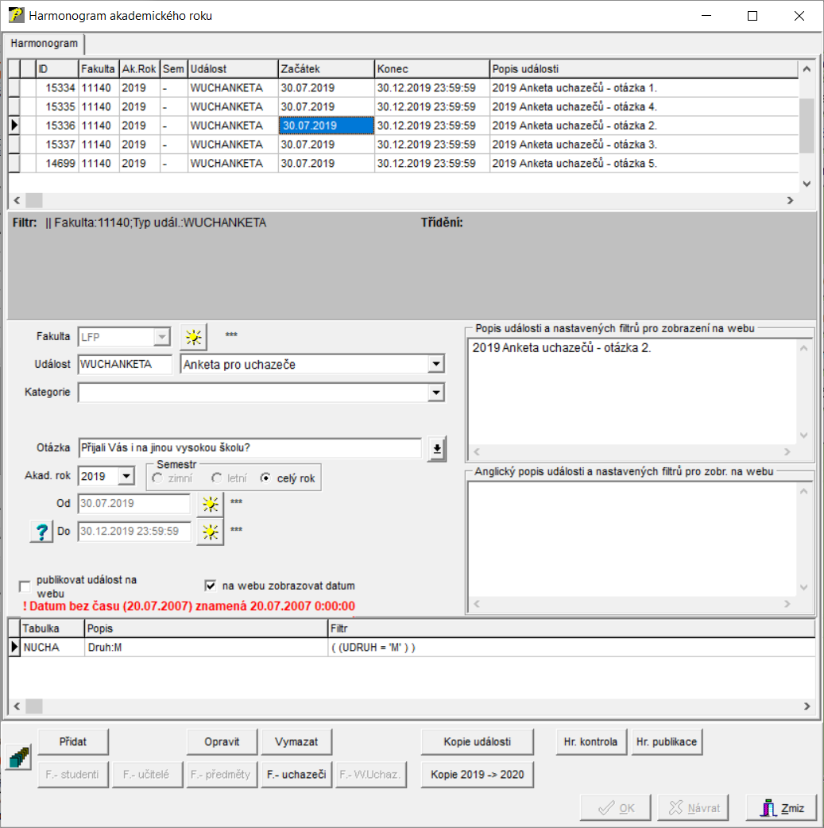Click Kopie 2019 -> 2020 button
Image resolution: width=824 pixels, height=828 pixels.
click(x=477, y=774)
